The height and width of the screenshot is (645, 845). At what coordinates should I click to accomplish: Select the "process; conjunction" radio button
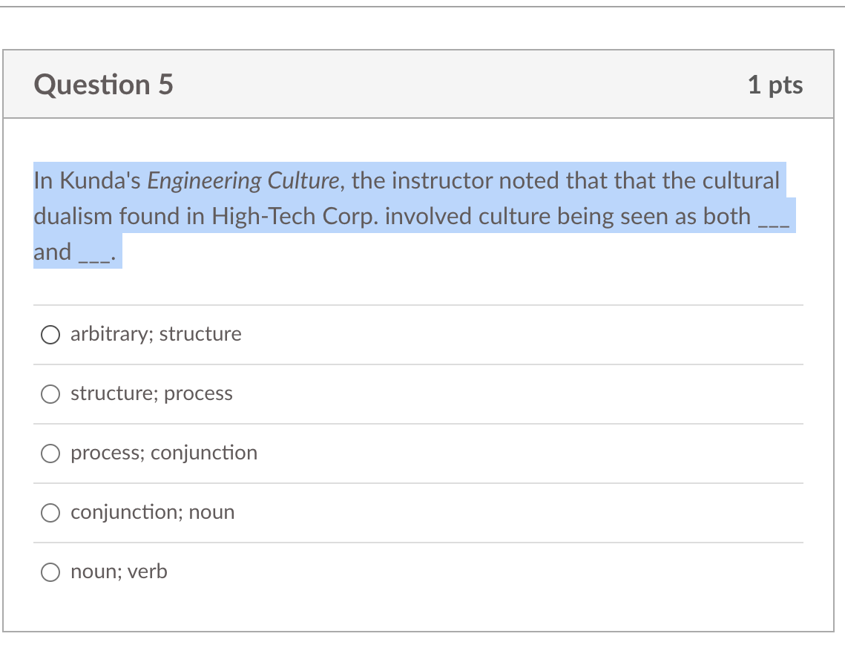[x=50, y=454]
